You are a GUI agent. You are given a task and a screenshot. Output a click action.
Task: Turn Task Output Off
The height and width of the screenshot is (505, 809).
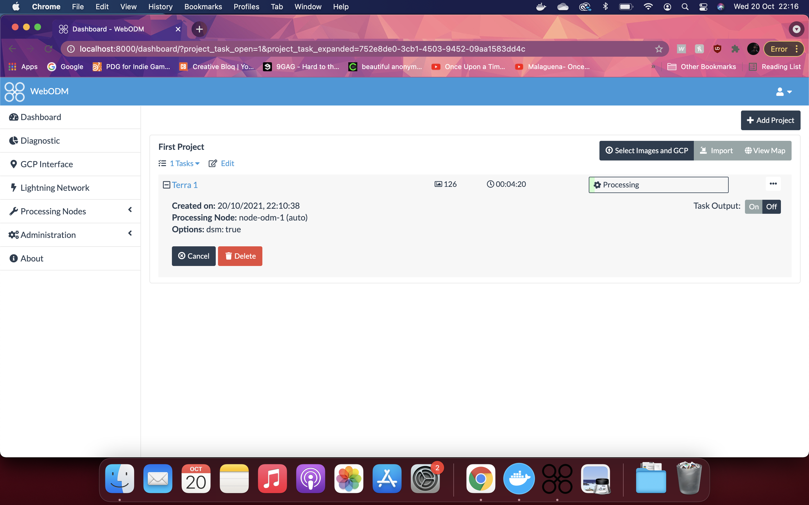click(x=772, y=206)
